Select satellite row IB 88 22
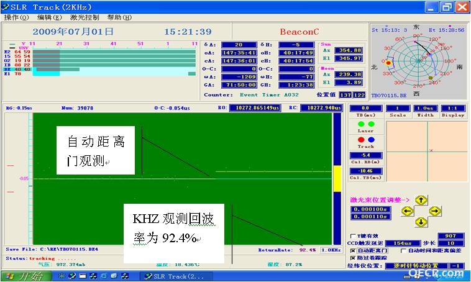471x282 pixels. (99, 65)
